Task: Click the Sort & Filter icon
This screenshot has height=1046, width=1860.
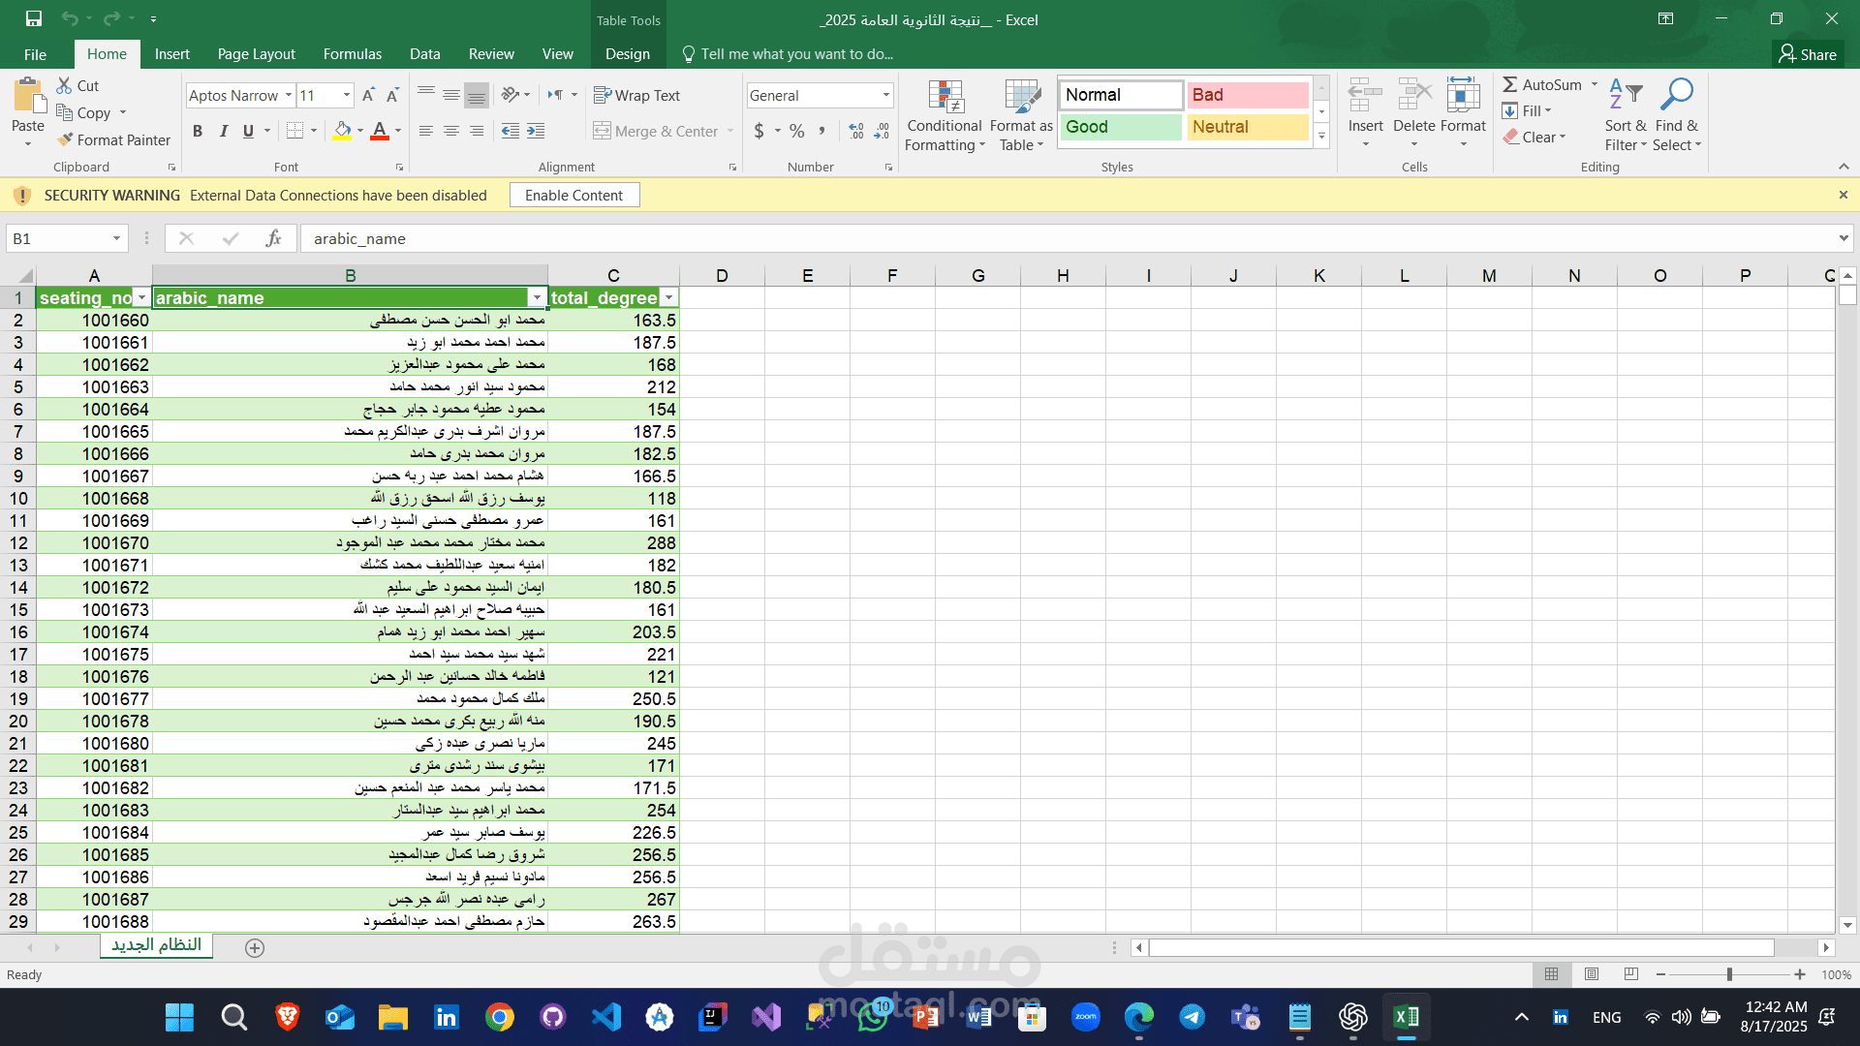Action: tap(1625, 96)
